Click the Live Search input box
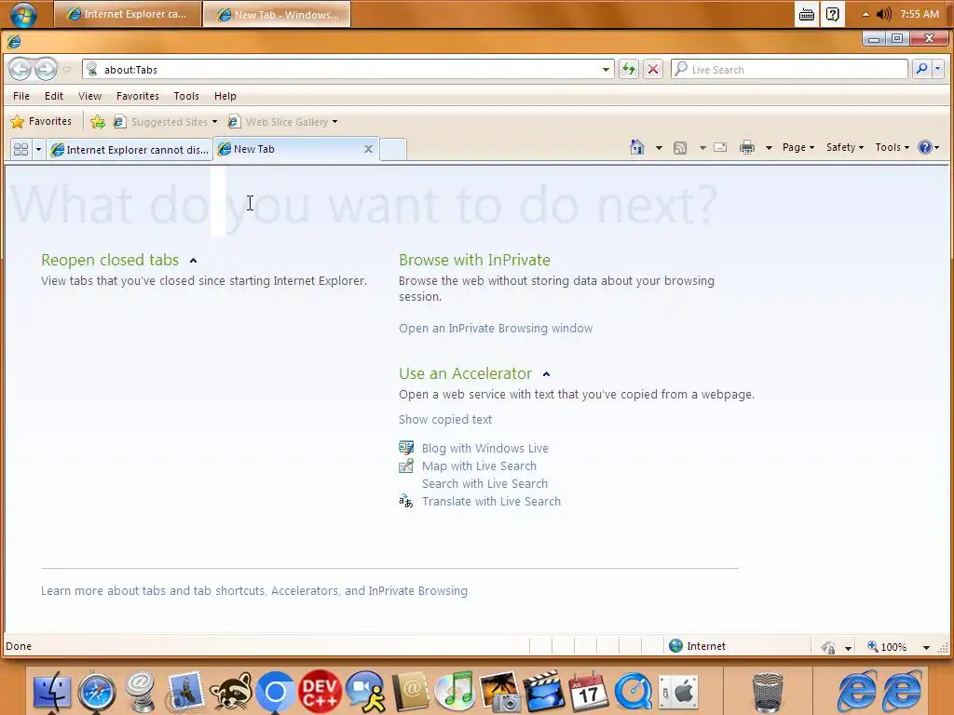 coord(789,69)
